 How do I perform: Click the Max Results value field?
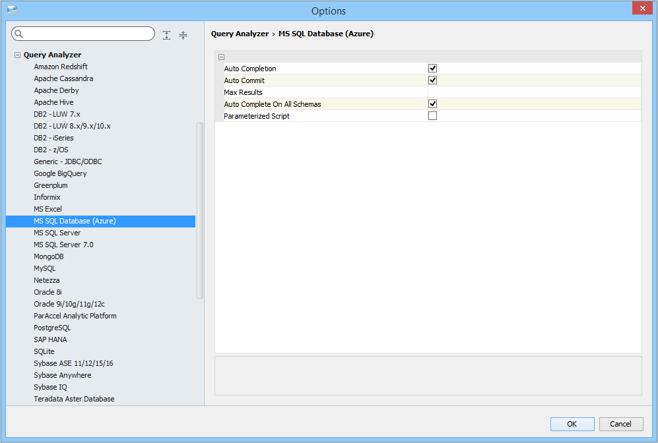pyautogui.click(x=534, y=92)
